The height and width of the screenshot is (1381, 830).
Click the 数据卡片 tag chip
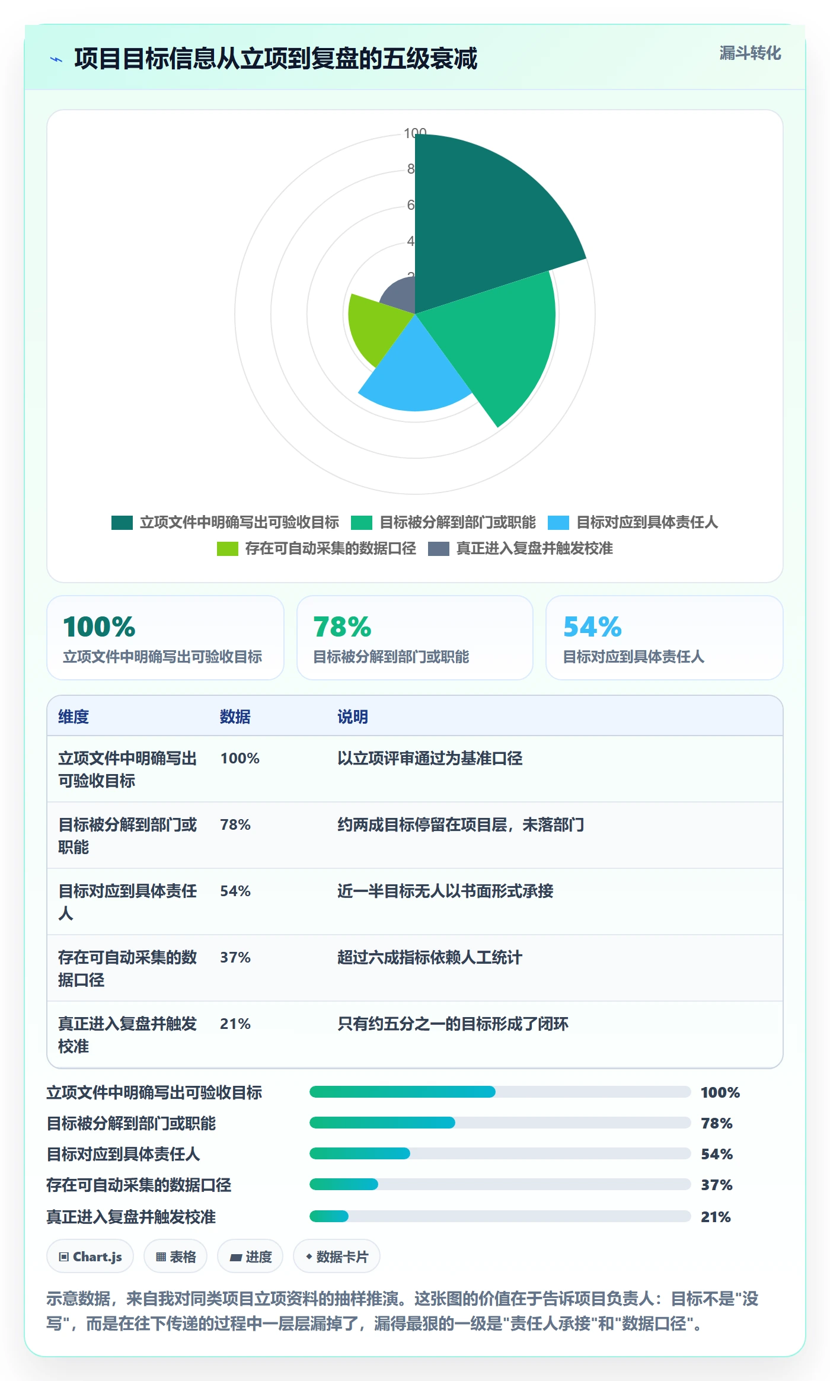tap(337, 1257)
